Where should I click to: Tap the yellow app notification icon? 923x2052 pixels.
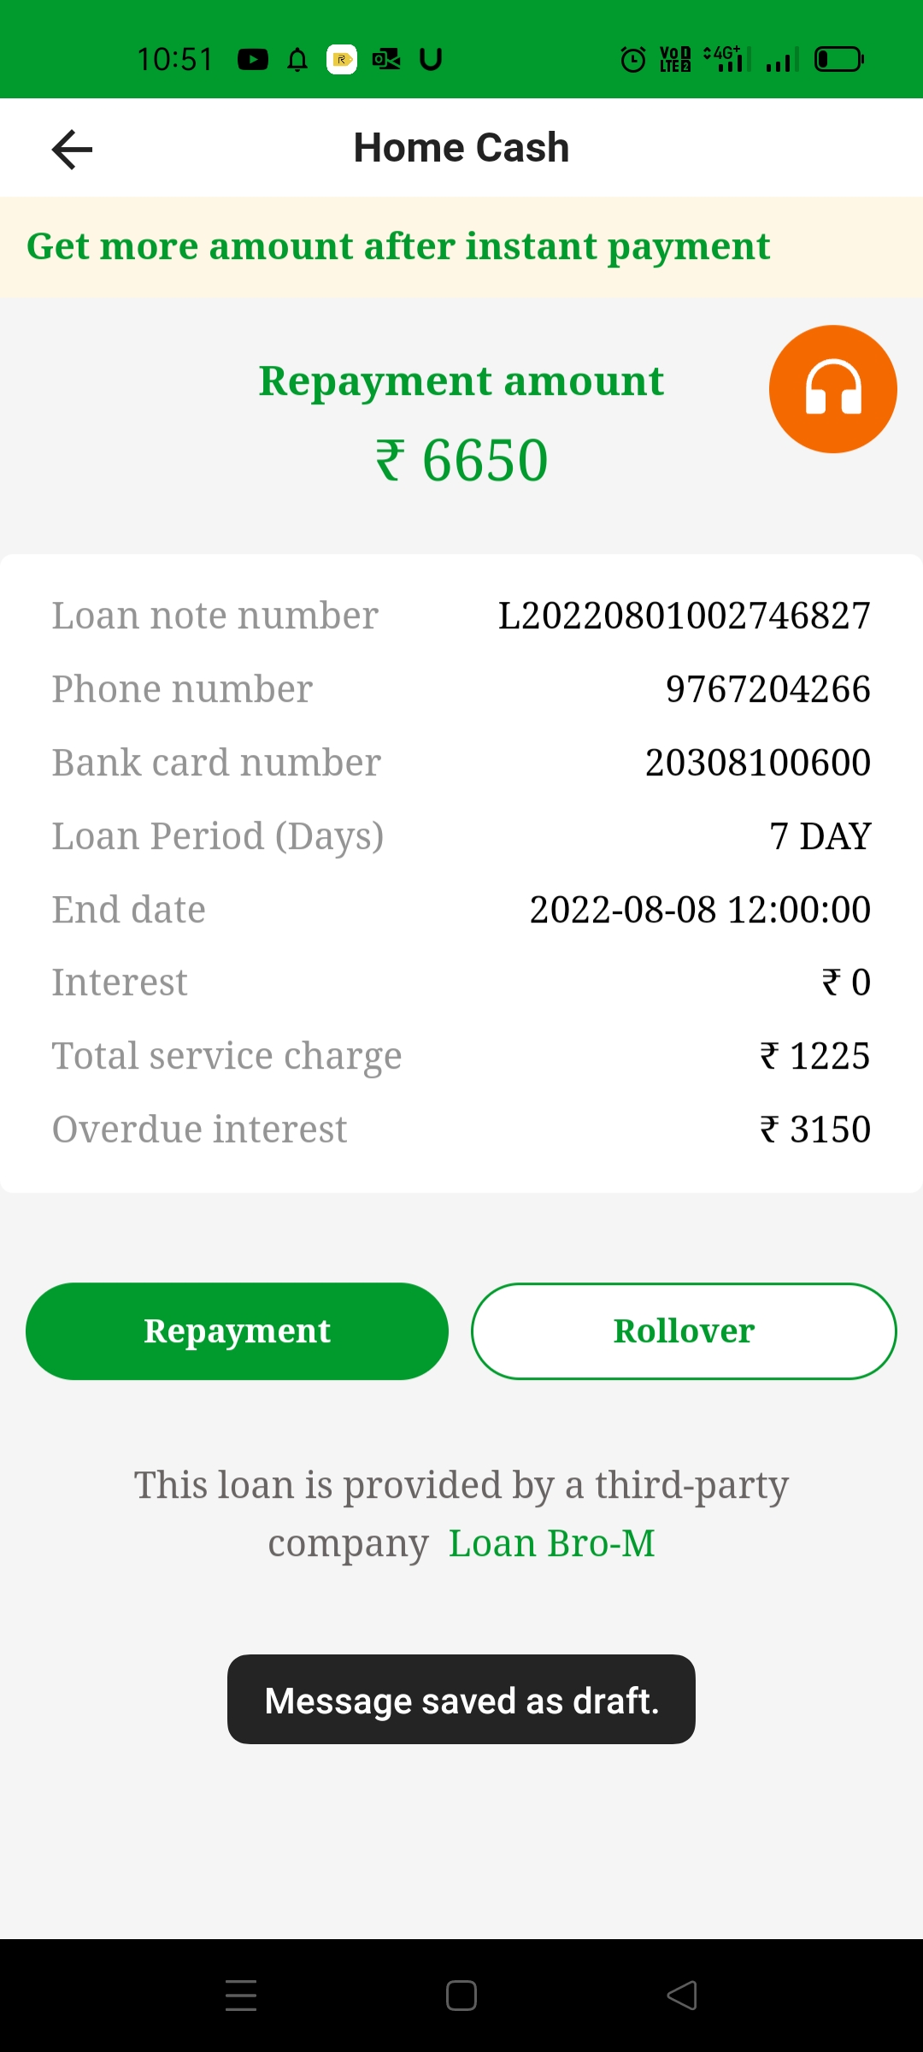pyautogui.click(x=342, y=59)
